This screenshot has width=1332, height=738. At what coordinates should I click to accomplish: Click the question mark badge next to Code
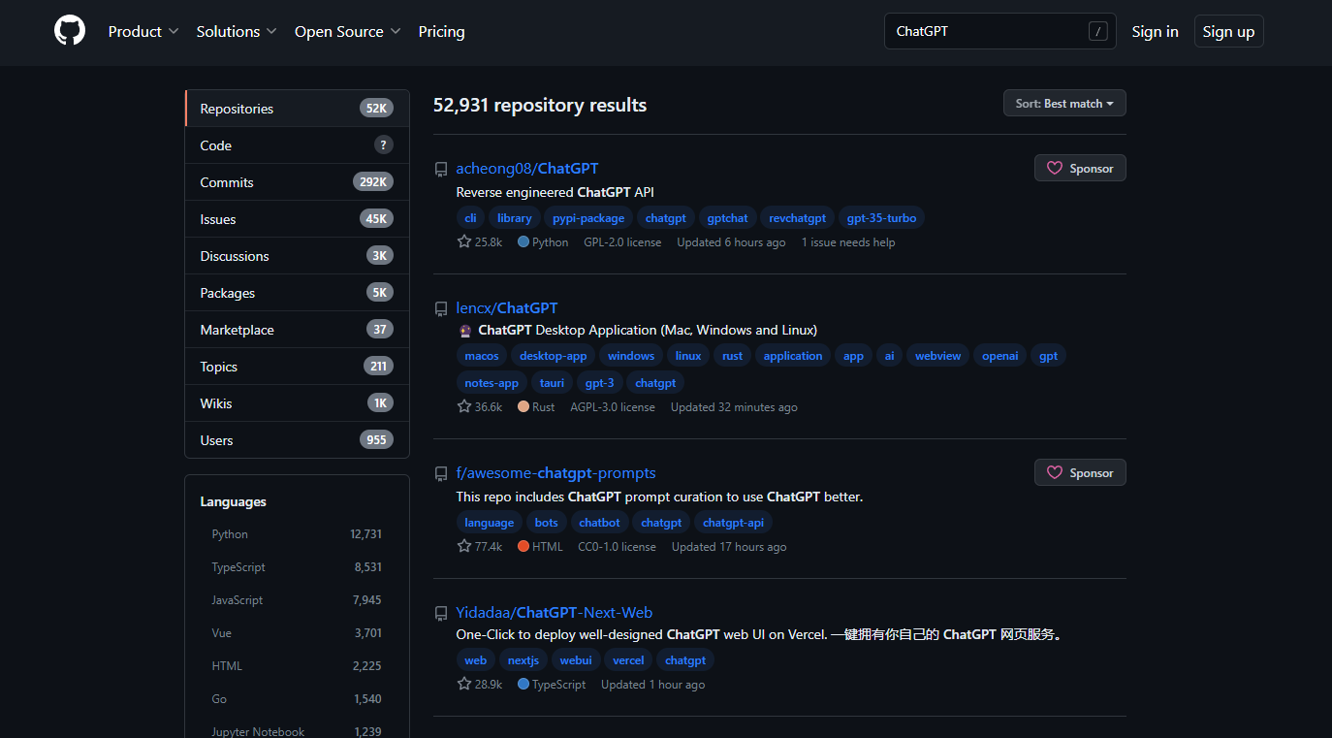(384, 145)
